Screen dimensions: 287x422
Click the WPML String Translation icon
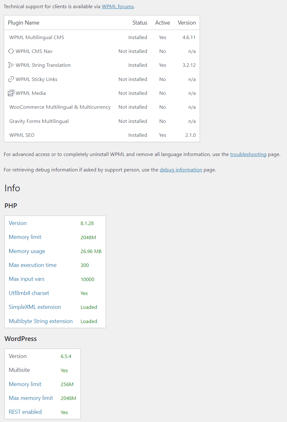click(x=11, y=65)
